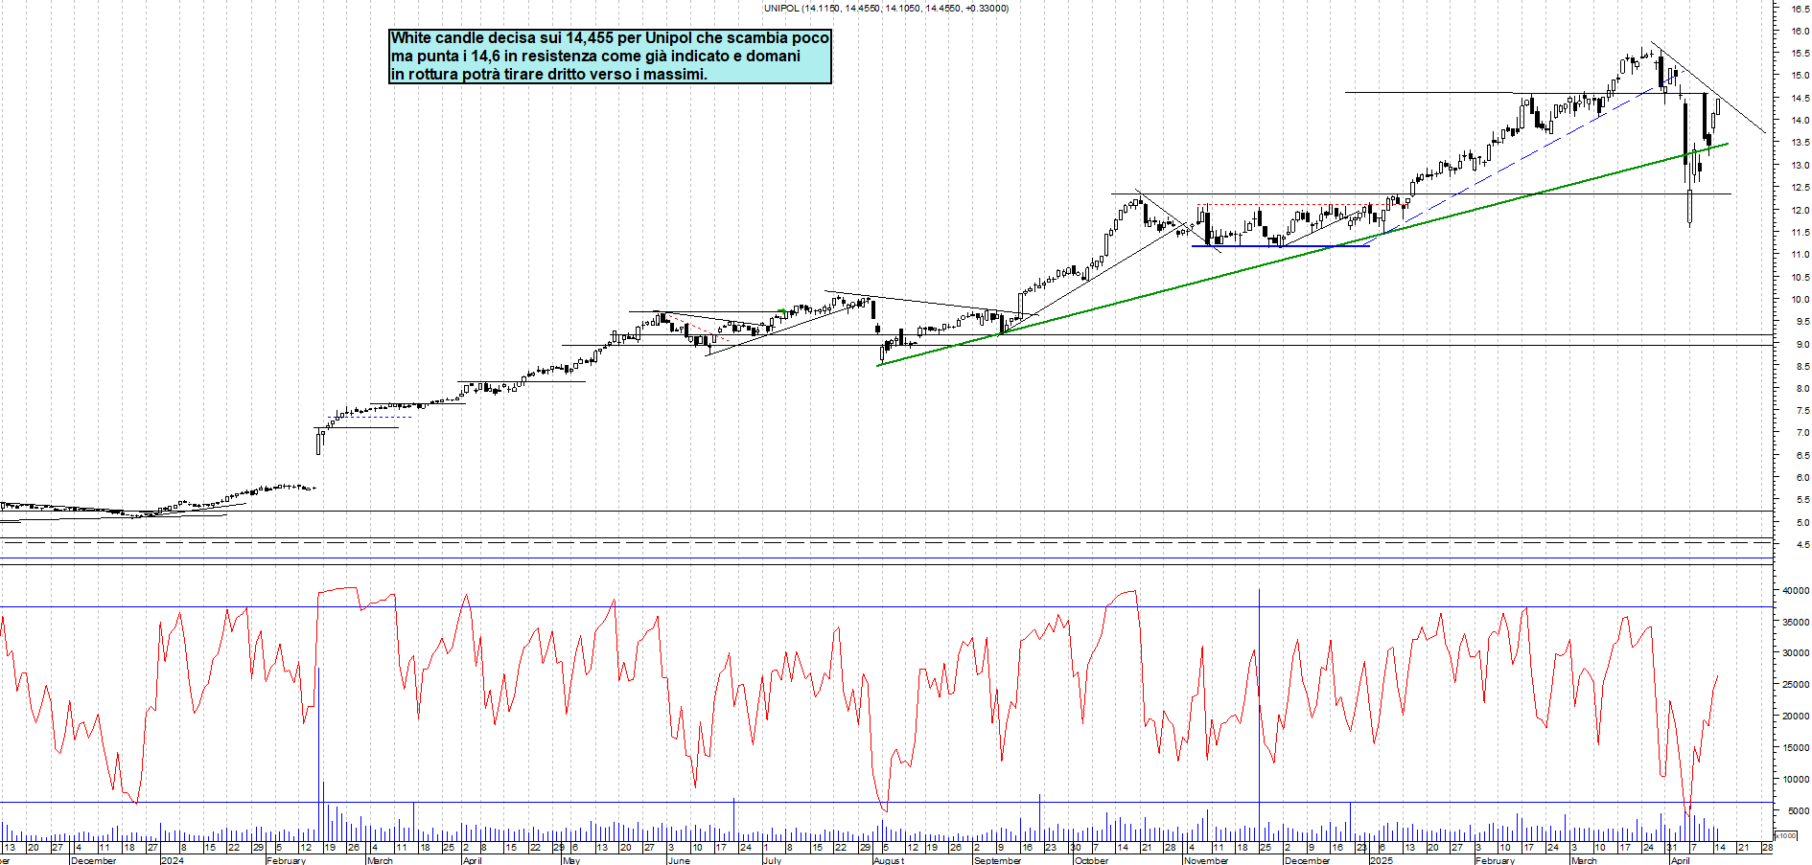Click the 2025 year label on time axis

tap(1382, 860)
